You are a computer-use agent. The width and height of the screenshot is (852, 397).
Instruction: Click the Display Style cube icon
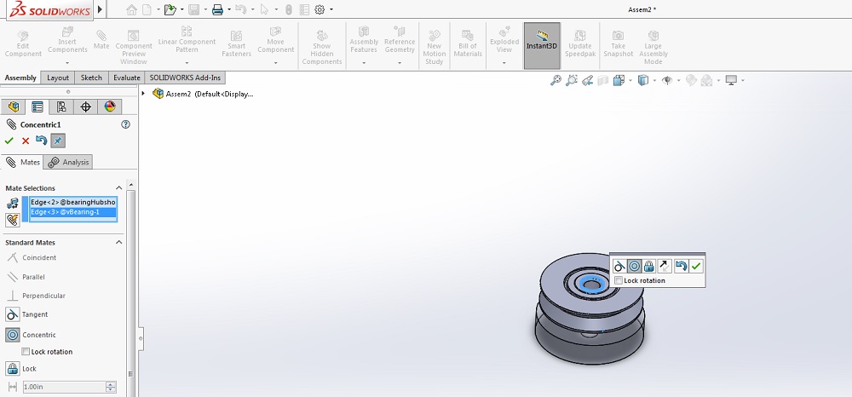click(642, 80)
